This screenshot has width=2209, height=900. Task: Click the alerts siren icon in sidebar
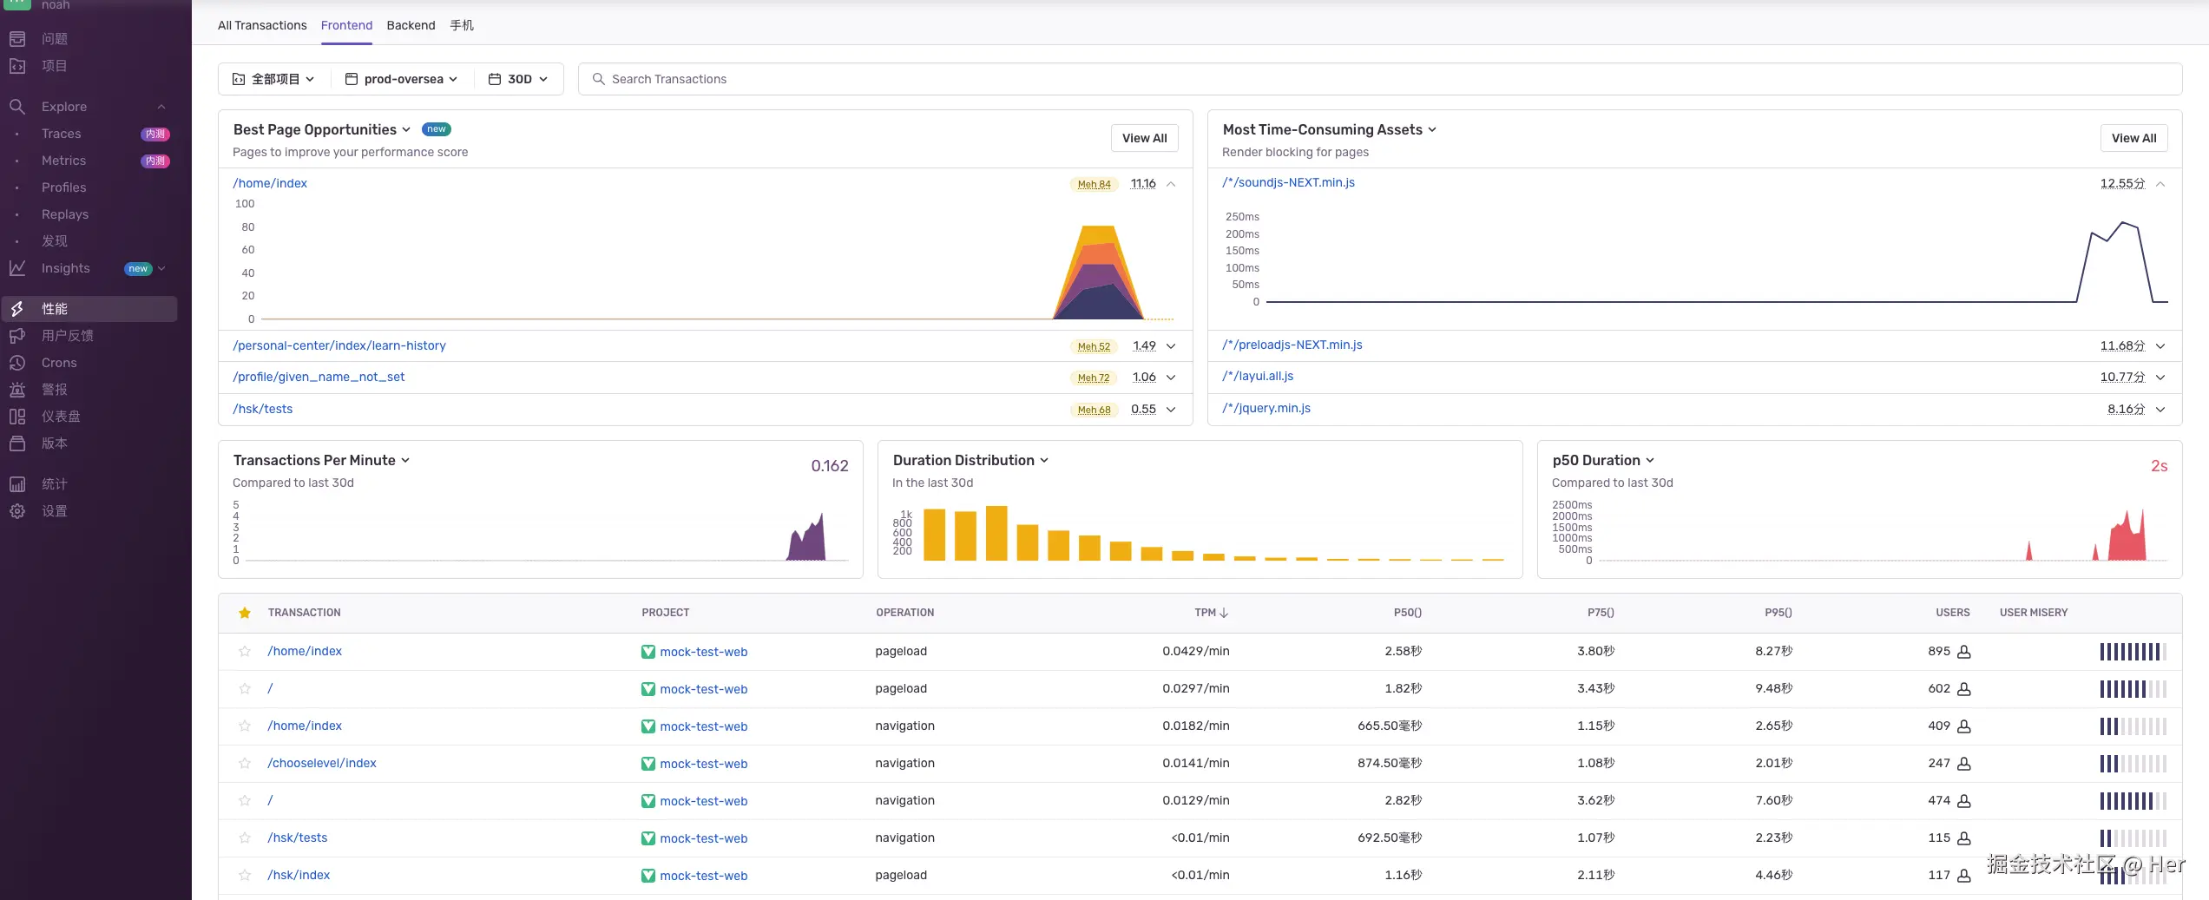click(x=17, y=390)
